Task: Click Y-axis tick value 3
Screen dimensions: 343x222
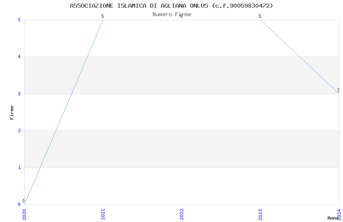Action: coord(19,94)
